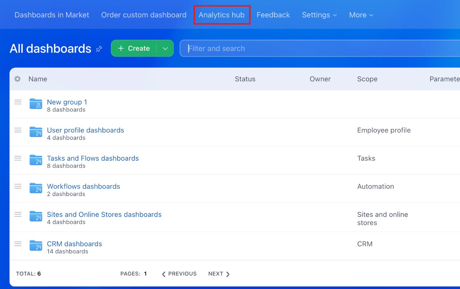Click drag handle of Sites and Online Stores row

coord(18,214)
